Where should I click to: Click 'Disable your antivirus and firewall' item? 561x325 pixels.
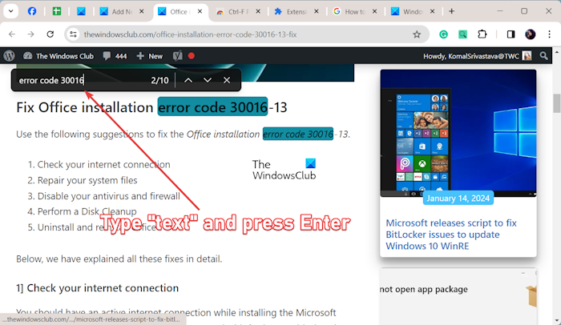[x=109, y=196]
